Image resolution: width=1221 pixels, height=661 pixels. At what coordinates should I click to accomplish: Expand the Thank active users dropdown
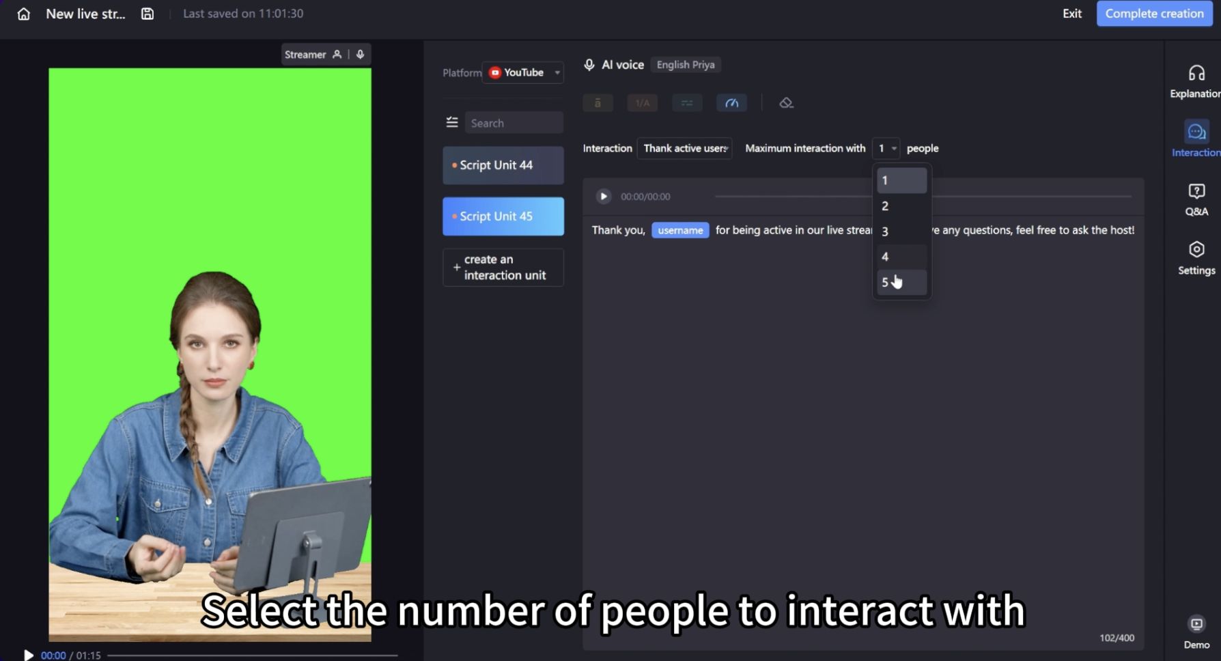pos(684,148)
